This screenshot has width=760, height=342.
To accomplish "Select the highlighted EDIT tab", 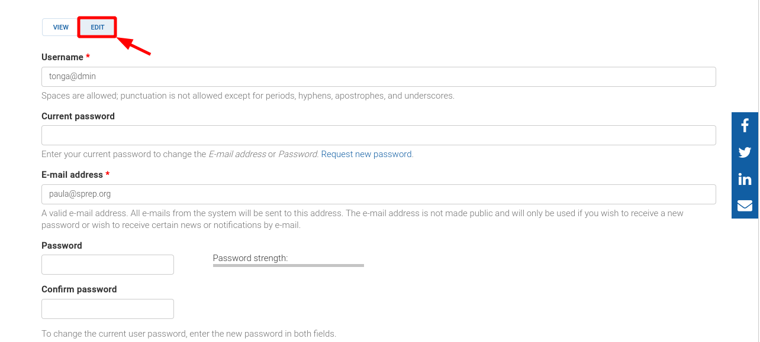I will tap(98, 27).
